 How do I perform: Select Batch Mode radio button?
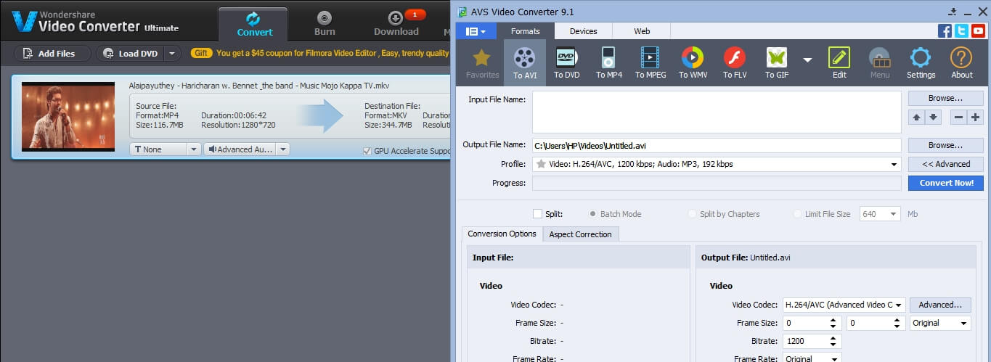(593, 214)
